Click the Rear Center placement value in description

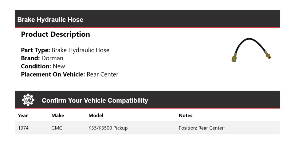click(103, 74)
